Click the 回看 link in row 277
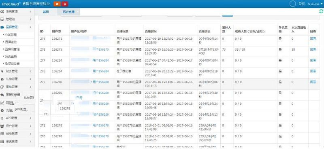This screenshot has width=324, height=155. pos(313,60)
